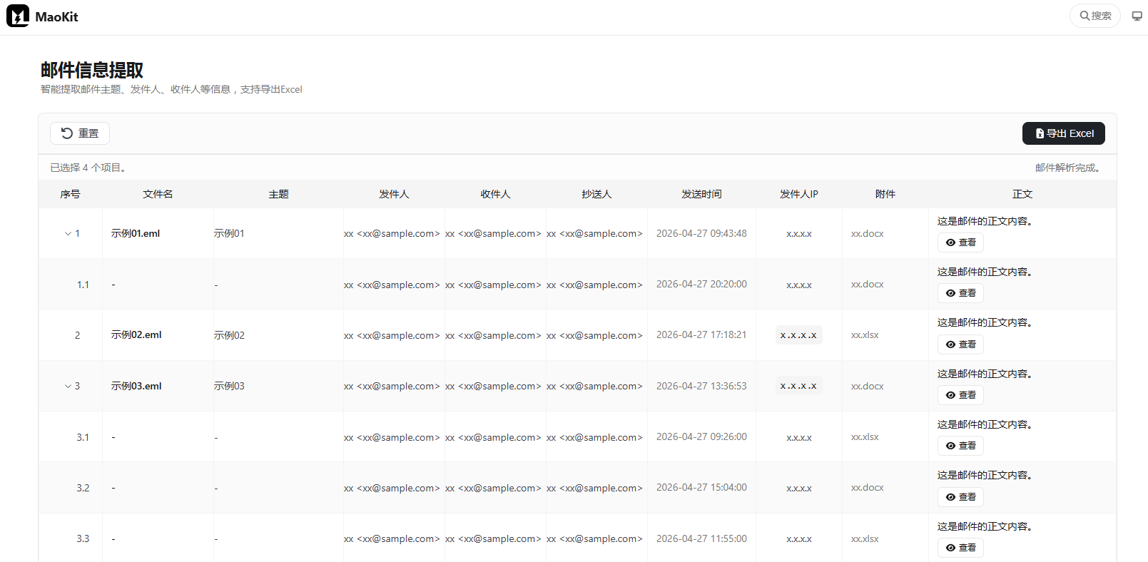Click the 导出 Excel button
This screenshot has height=562, width=1148.
[x=1064, y=133]
